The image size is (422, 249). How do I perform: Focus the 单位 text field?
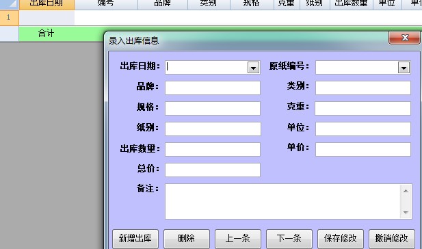363,129
